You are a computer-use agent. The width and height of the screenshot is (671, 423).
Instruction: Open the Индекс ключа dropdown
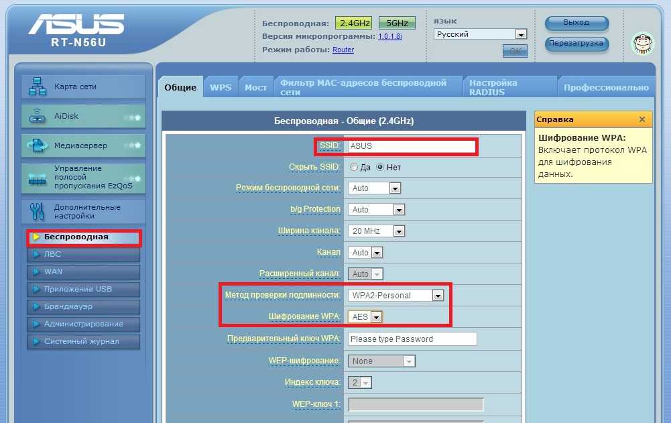359,382
